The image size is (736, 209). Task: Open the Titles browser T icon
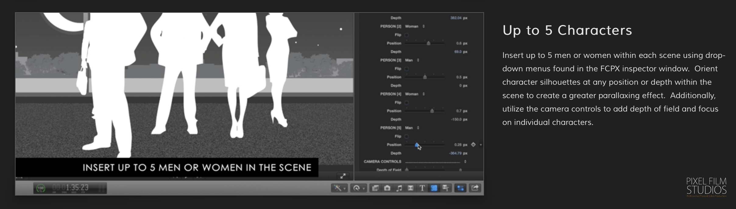pos(422,188)
